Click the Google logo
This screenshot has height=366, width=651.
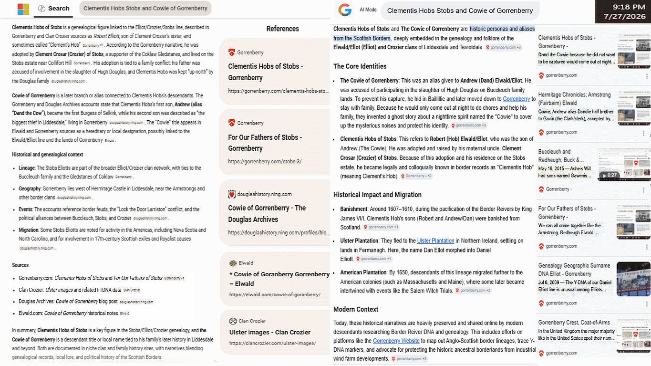click(x=344, y=10)
